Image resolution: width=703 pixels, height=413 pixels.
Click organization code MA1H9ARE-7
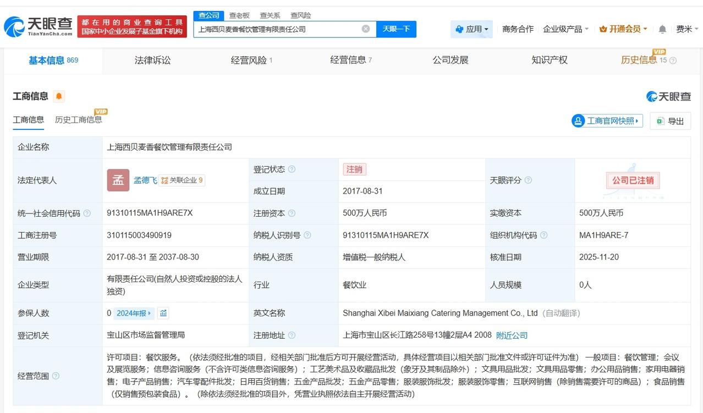(x=603, y=235)
